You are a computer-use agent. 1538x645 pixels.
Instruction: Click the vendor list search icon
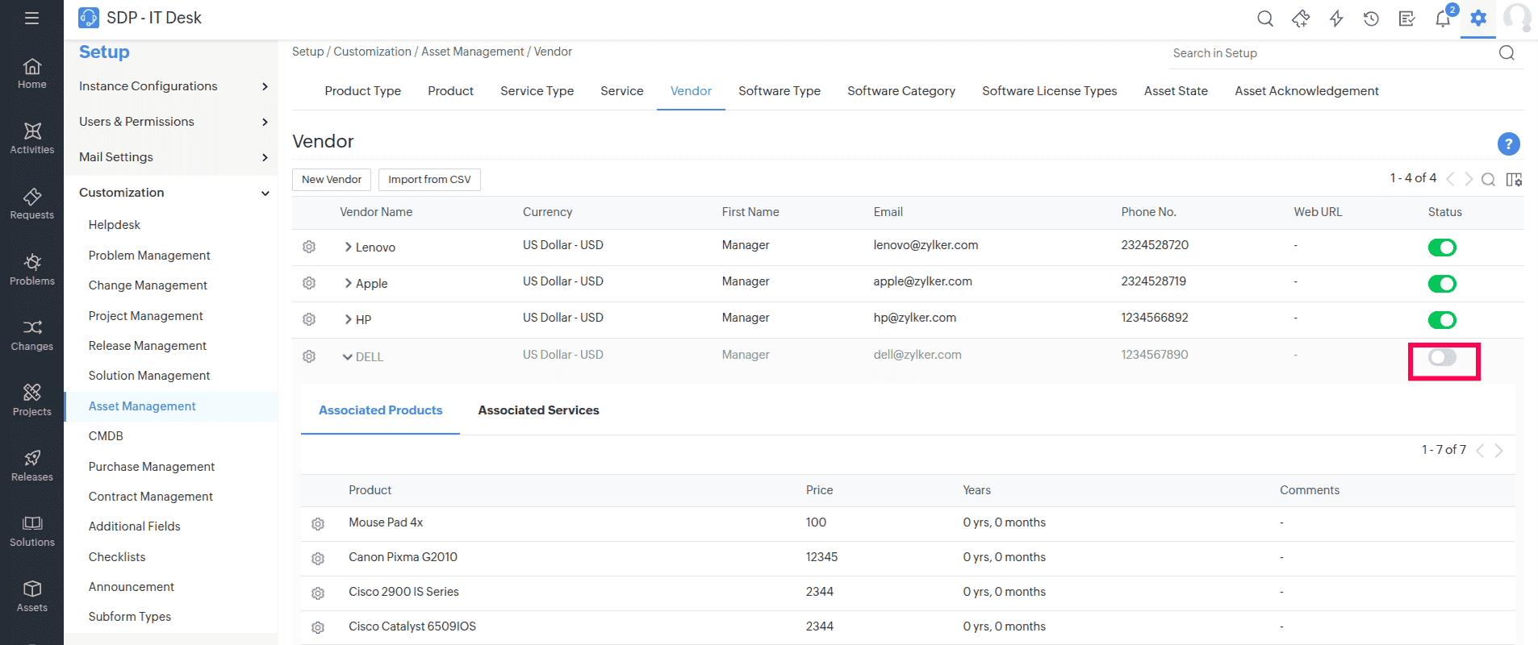click(x=1488, y=179)
